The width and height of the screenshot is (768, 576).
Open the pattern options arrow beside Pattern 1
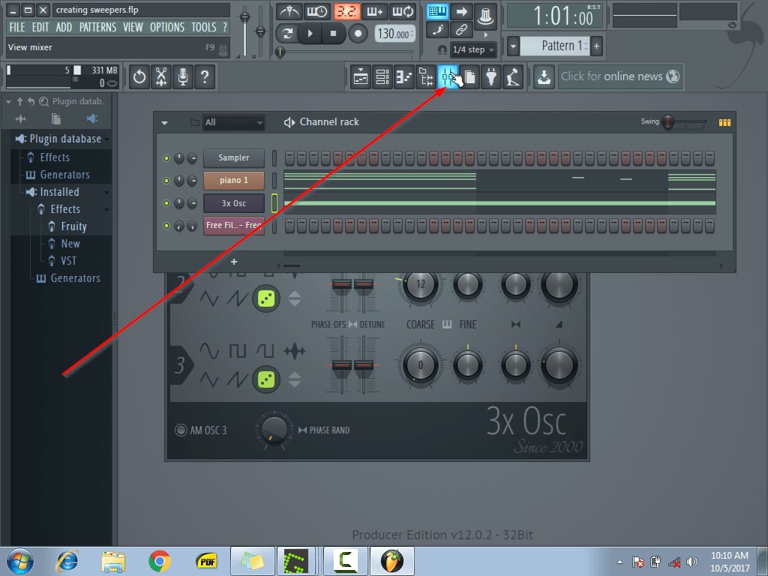(513, 46)
